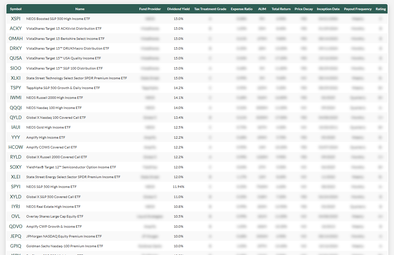The height and width of the screenshot is (255, 394).
Task: Sort by Fund Provider header
Action: (x=150, y=9)
